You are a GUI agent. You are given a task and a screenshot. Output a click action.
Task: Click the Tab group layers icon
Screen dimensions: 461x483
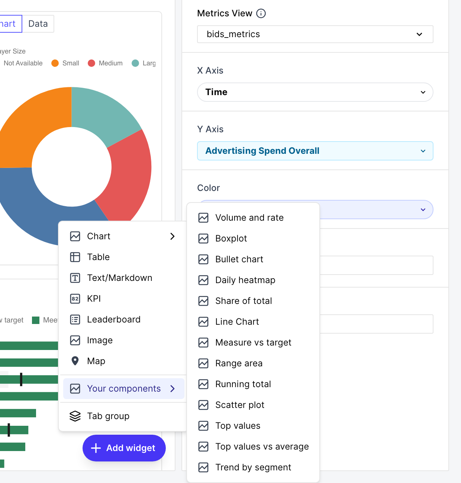pyautogui.click(x=75, y=416)
